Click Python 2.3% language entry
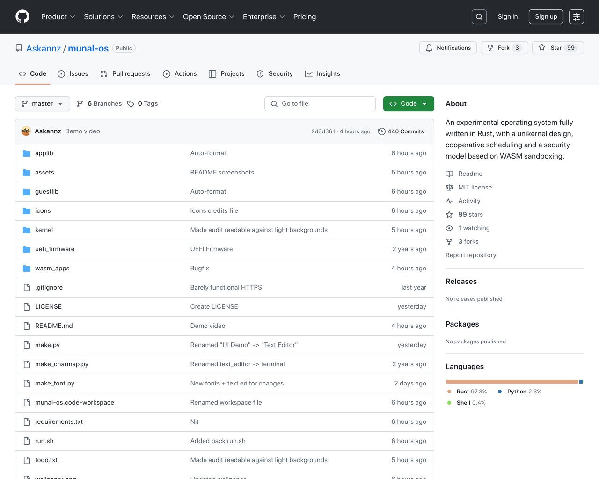 click(x=520, y=392)
